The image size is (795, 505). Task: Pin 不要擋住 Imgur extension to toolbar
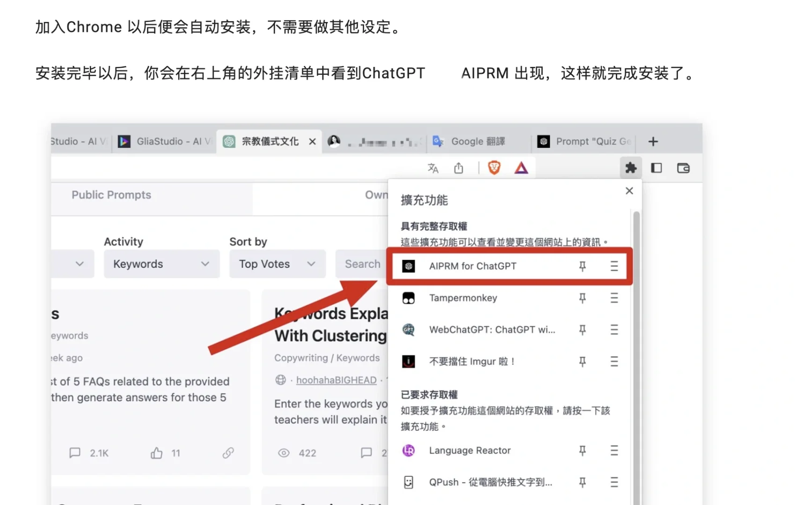tap(583, 361)
